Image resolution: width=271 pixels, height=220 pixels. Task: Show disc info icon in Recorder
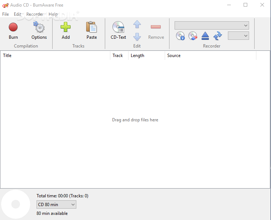click(180, 36)
